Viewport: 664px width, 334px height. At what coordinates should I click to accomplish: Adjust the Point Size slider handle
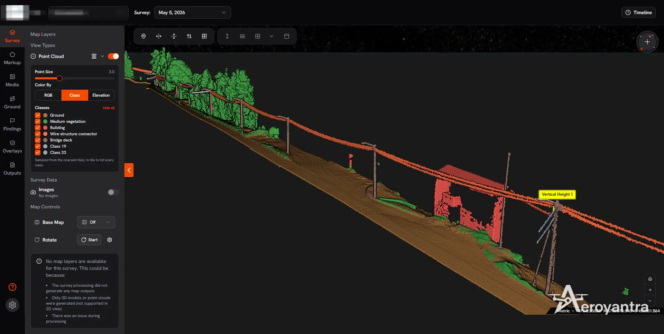[59, 78]
